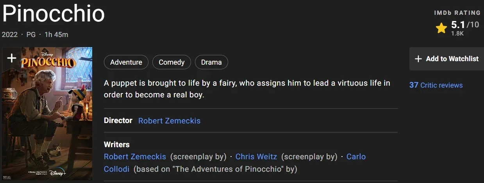Open Robert Zemeckis link under Writers
The height and width of the screenshot is (183, 484).
tap(135, 157)
